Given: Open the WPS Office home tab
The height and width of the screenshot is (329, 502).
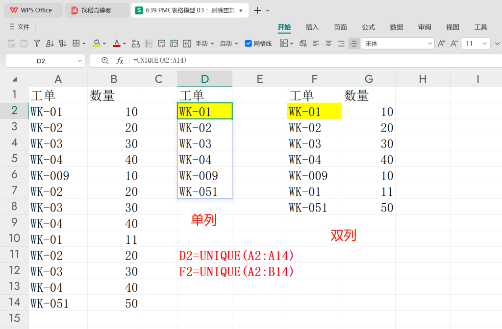Looking at the screenshot, I should tap(33, 10).
